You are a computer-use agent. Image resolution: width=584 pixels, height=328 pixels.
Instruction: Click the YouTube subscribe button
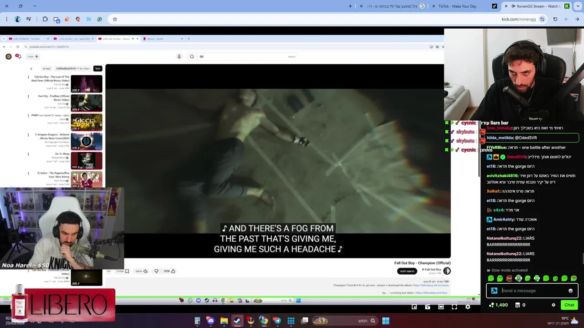pos(407,271)
